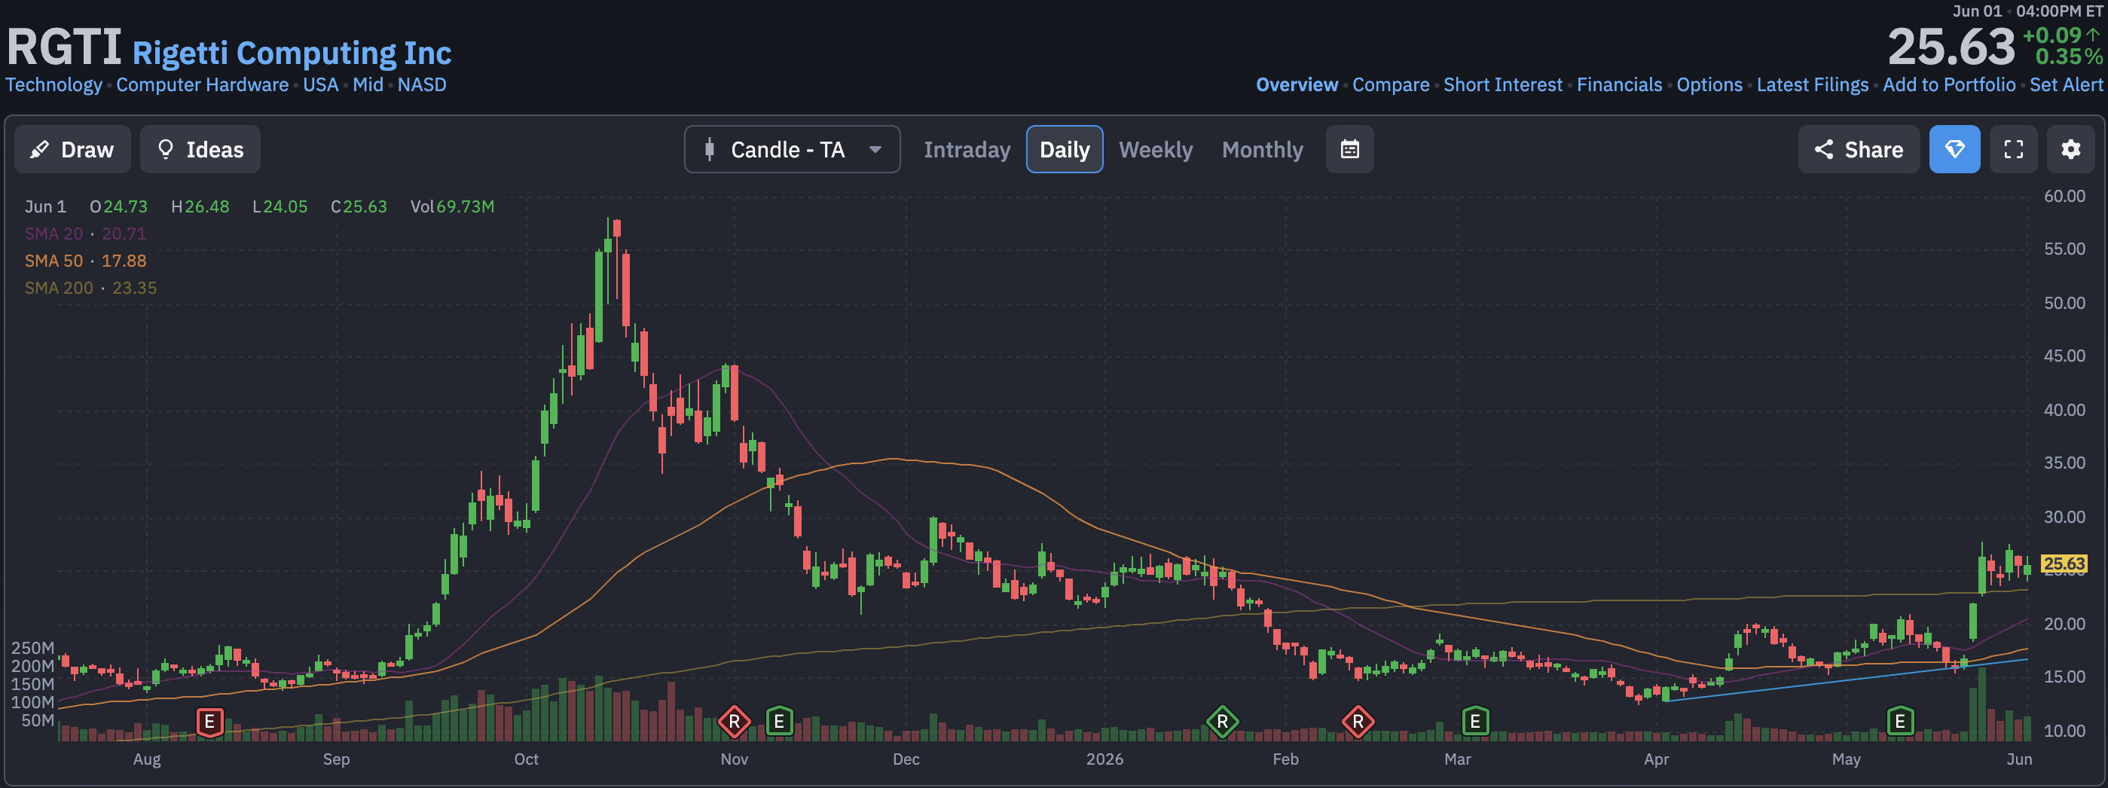Switch chart to Intraday timeframe

967,150
